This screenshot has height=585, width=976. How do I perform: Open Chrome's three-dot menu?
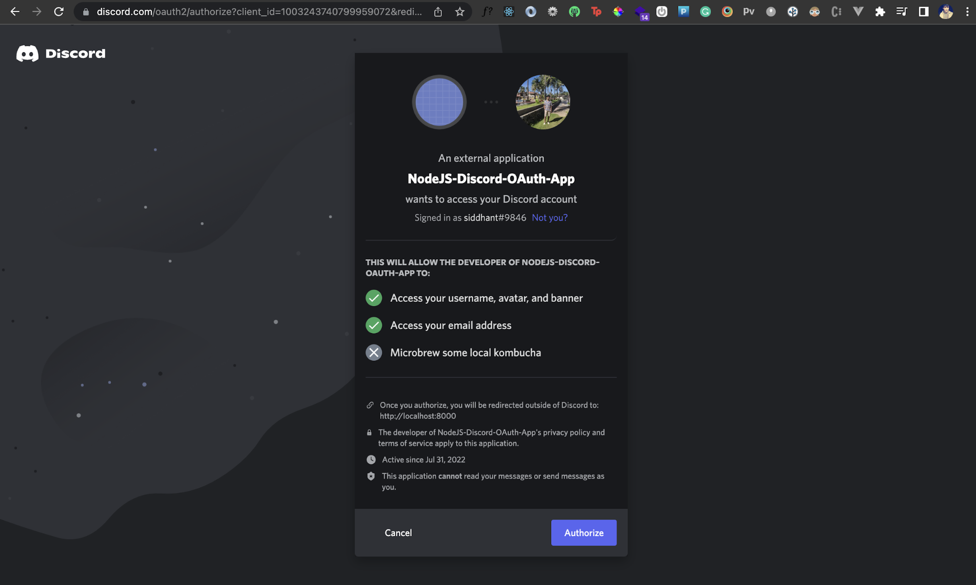(x=967, y=12)
